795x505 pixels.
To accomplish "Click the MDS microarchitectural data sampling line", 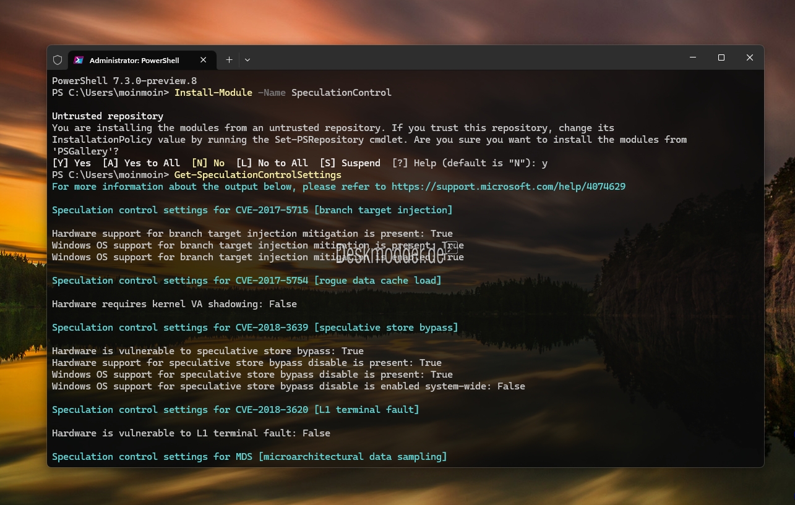I will tap(249, 457).
